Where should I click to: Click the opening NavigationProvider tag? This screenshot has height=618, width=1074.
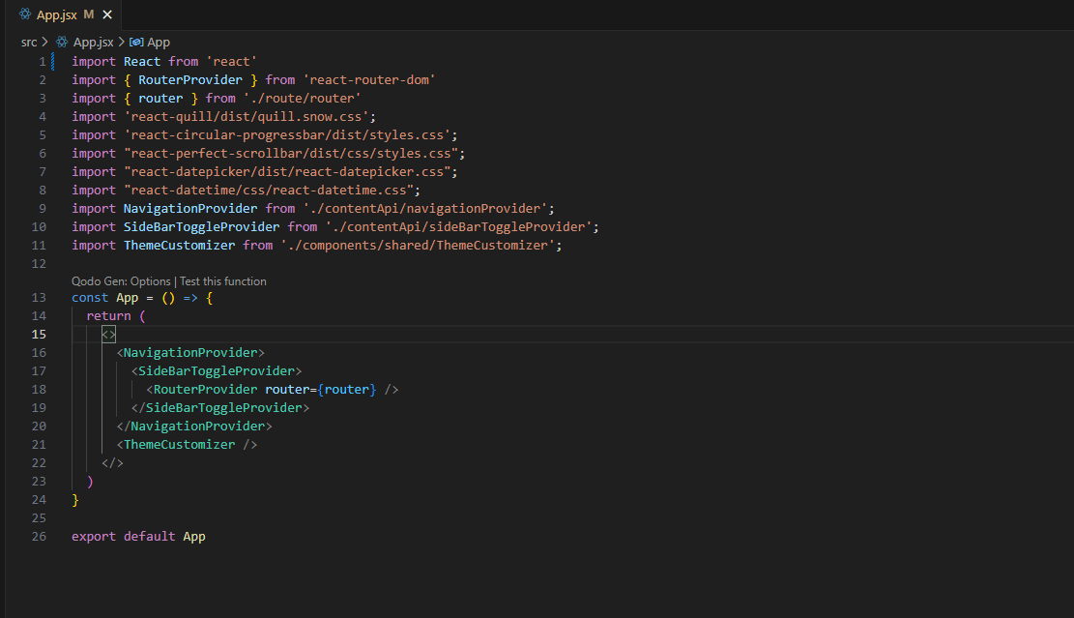190,353
